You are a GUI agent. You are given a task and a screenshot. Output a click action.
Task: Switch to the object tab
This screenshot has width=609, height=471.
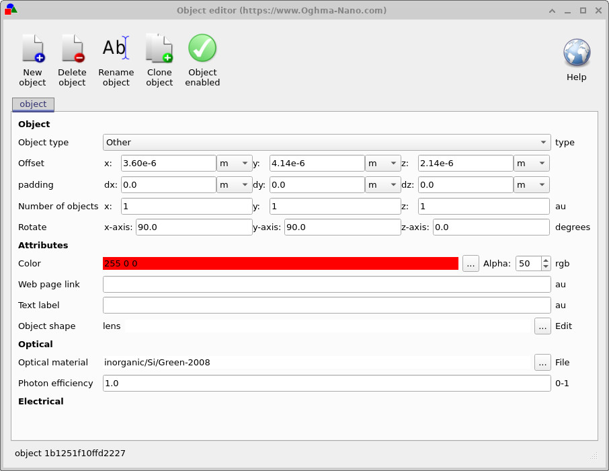coord(32,104)
